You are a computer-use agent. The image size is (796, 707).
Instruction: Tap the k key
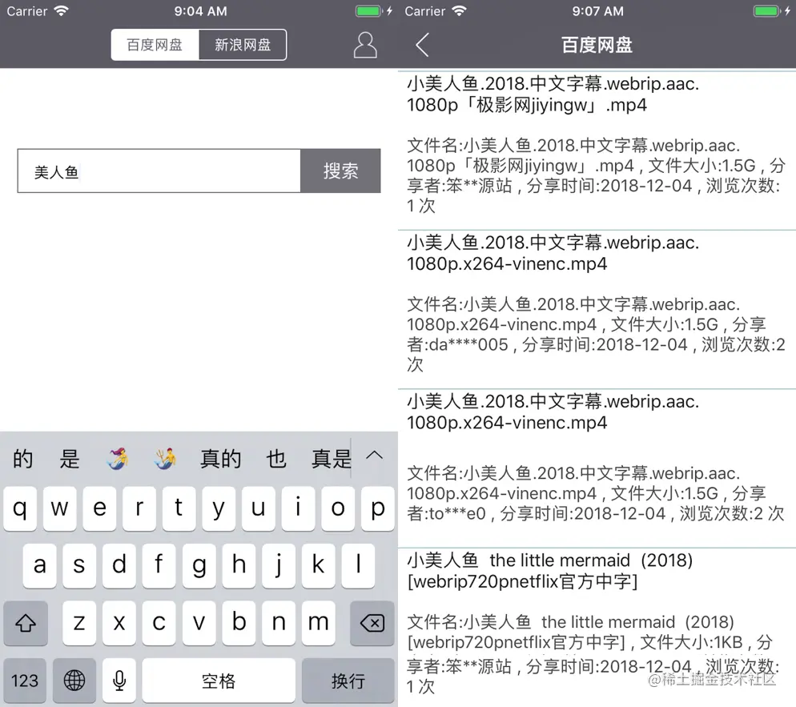[x=318, y=566]
